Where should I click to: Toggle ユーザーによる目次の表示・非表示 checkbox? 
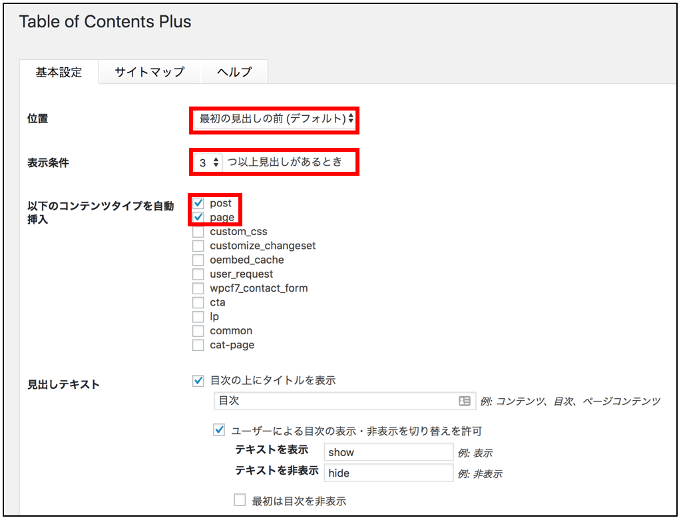click(x=219, y=431)
